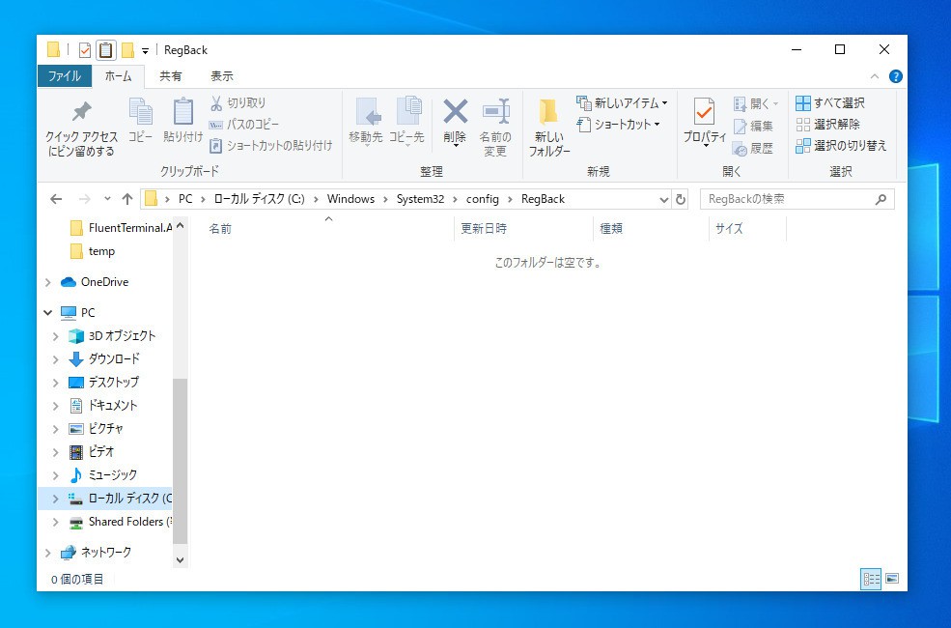951x628 pixels.
Task: Click the navigation pane vertical scrollbar
Action: coord(180,454)
